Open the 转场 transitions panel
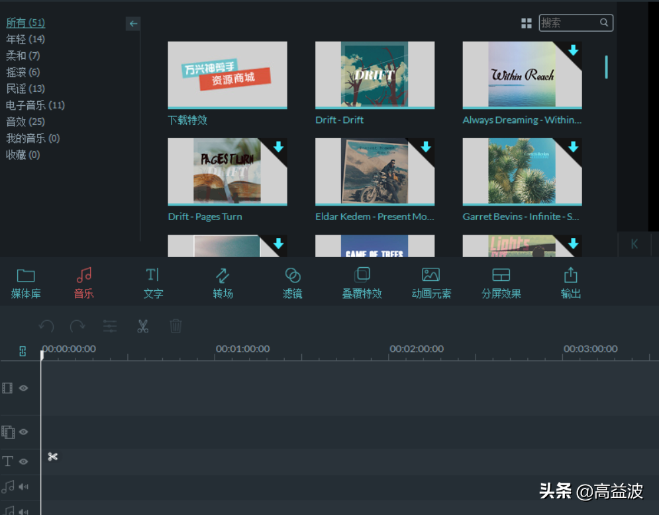659x515 pixels. [223, 281]
